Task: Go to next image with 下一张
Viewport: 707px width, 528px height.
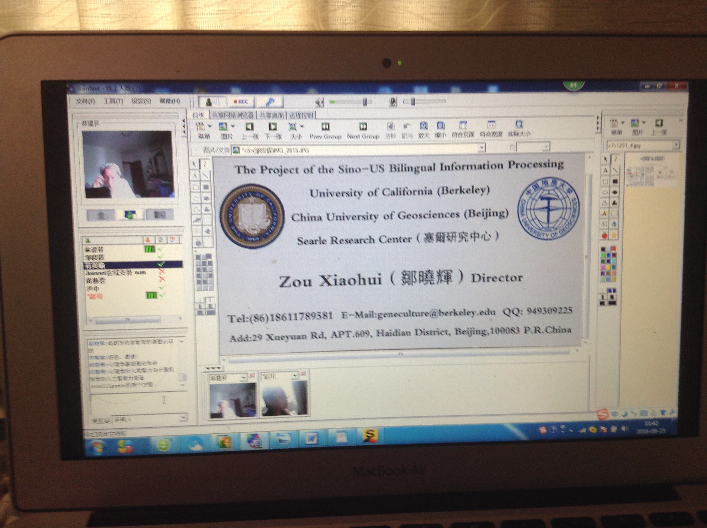Action: coord(273,127)
